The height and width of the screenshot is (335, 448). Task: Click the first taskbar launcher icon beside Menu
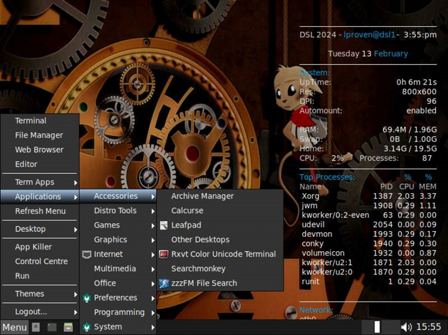pyautogui.click(x=36, y=327)
